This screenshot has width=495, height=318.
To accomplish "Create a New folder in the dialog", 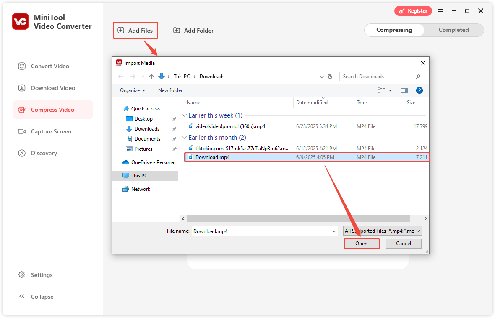I will [170, 90].
